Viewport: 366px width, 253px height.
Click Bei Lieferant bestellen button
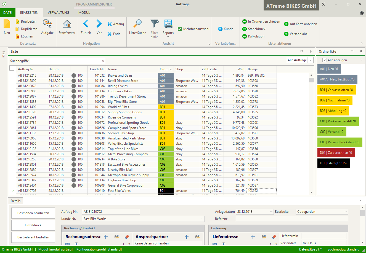pyautogui.click(x=33, y=237)
